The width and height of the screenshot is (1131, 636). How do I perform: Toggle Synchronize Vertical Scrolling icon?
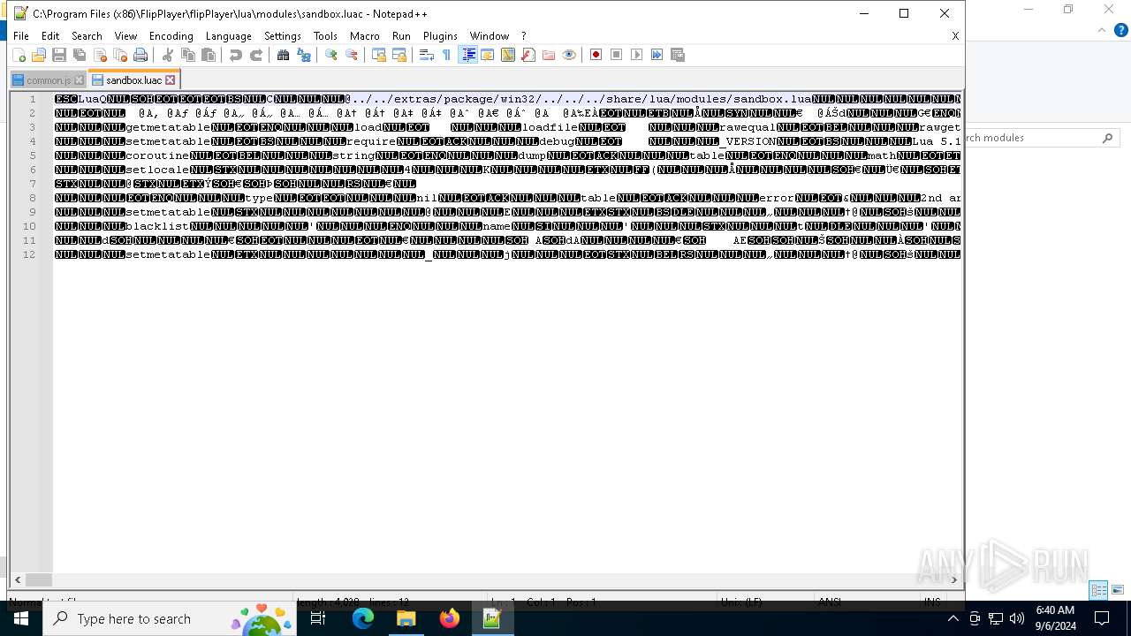point(378,55)
